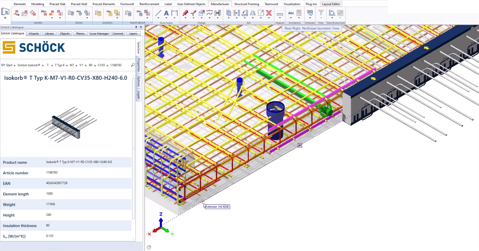Click the catalogue search magnifier icon

[133, 65]
